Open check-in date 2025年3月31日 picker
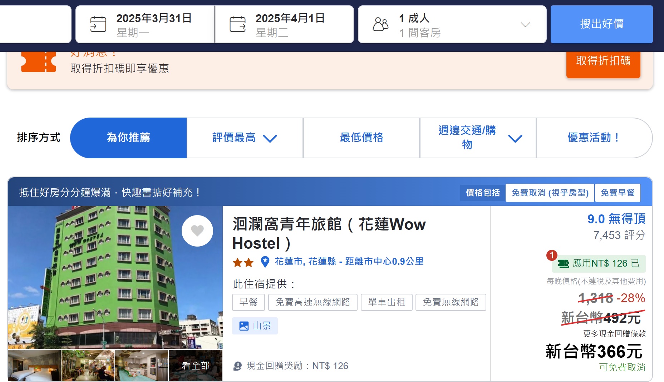Viewport: 664px width, 382px height. tap(145, 24)
